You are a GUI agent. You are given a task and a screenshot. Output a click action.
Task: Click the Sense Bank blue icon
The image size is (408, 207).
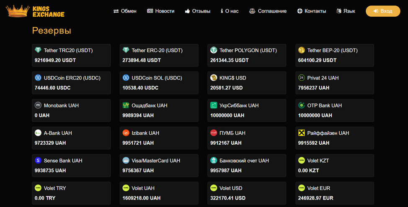38,161
